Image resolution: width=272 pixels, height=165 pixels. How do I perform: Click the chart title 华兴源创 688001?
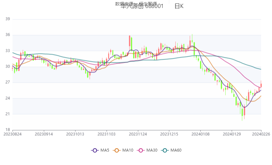pyautogui.click(x=142, y=6)
